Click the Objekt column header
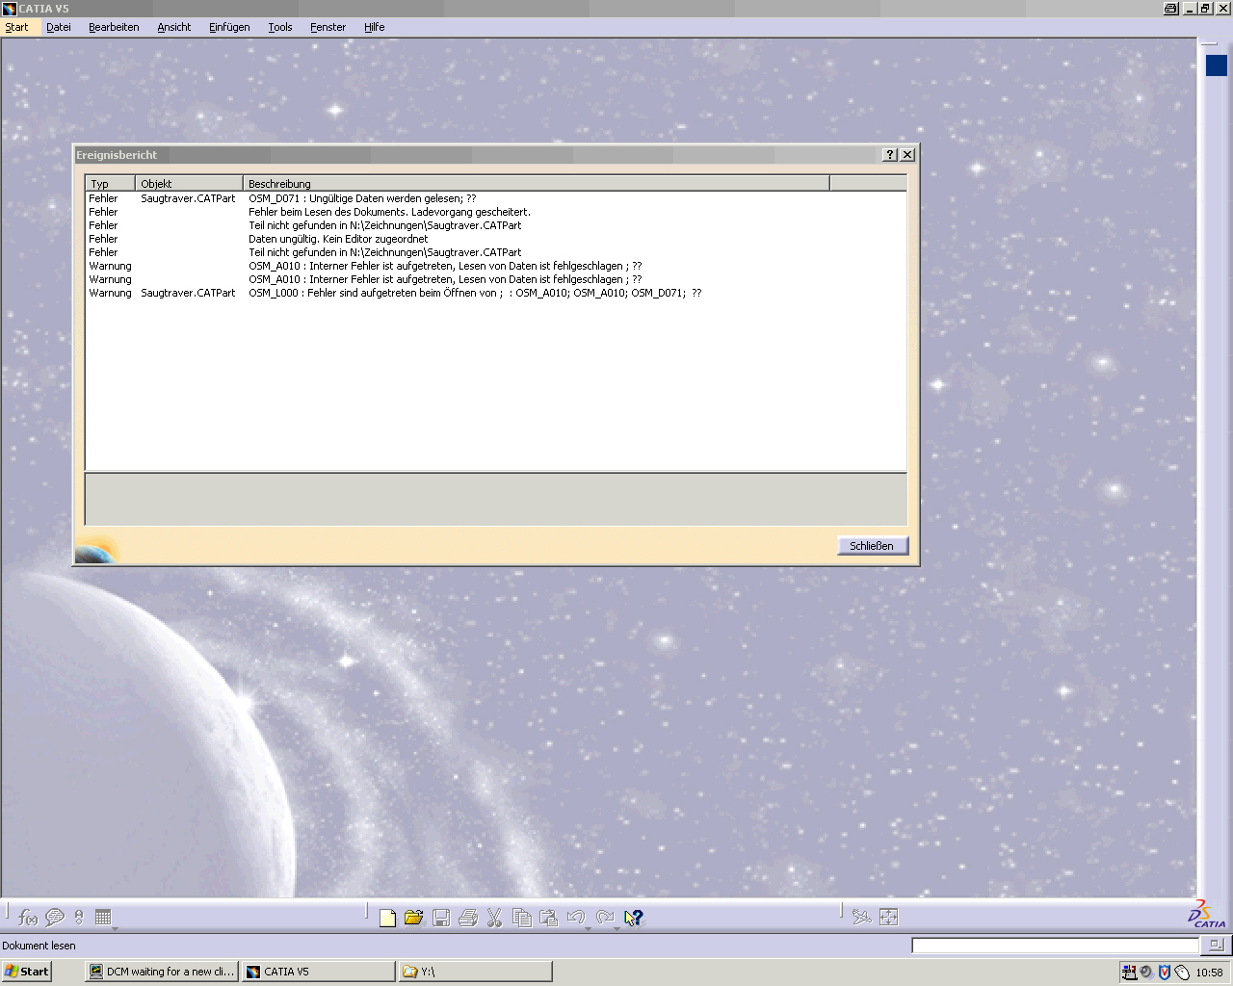The width and height of the screenshot is (1233, 986). (x=189, y=183)
